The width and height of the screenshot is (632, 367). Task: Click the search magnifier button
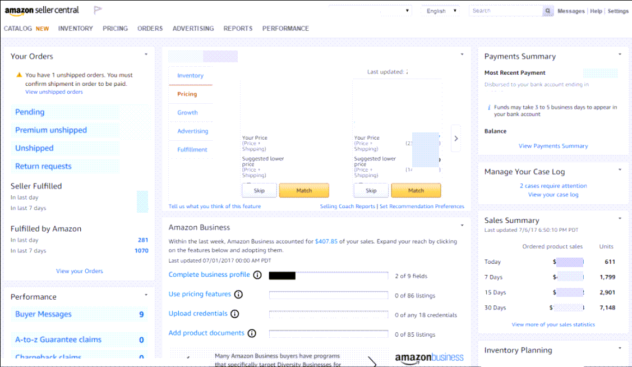coord(548,11)
